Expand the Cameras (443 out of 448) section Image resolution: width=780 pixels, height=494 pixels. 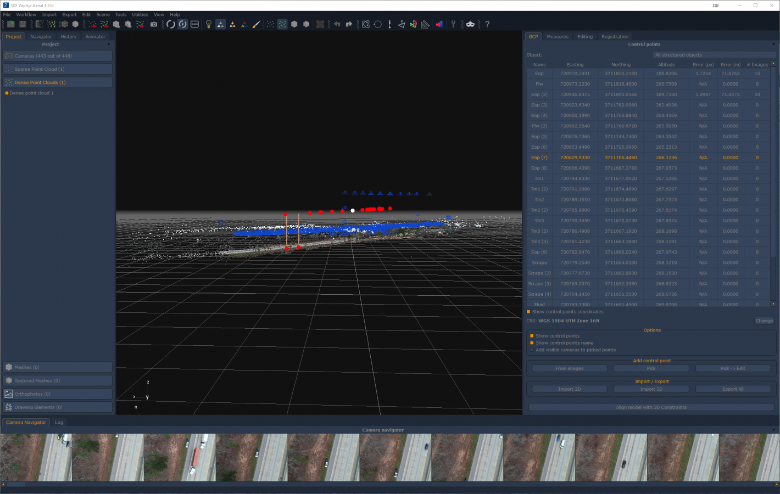[58, 56]
